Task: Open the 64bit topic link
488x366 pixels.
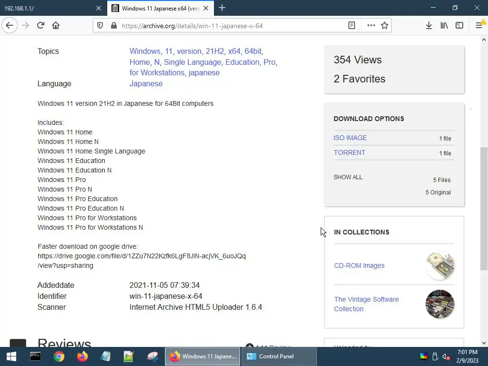Action: click(253, 51)
